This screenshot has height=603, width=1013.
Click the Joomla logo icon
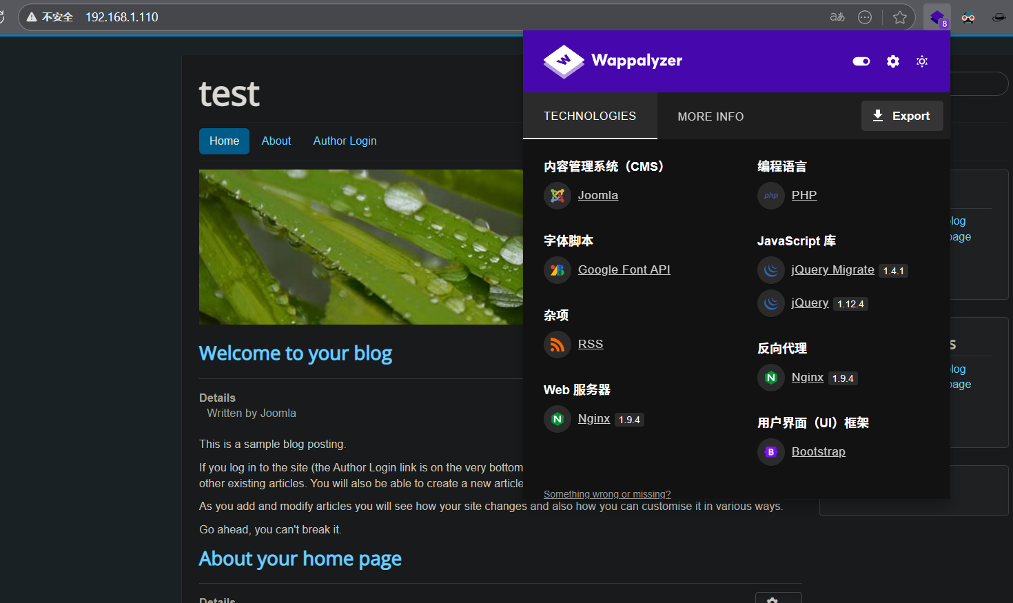click(557, 196)
